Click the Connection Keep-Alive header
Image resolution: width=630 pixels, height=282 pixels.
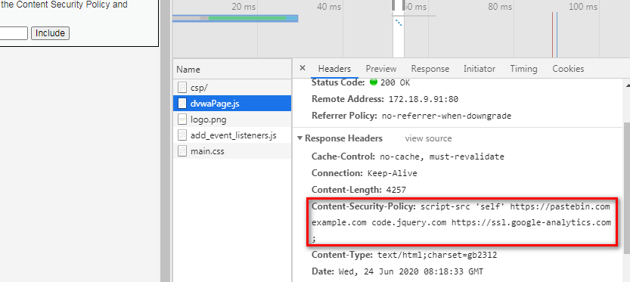point(365,174)
